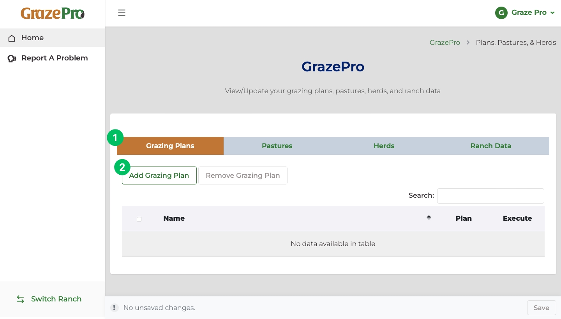Screen dimensions: 561x319
Task: Click the GrazePro logo in the sidebar
Action: (53, 13)
